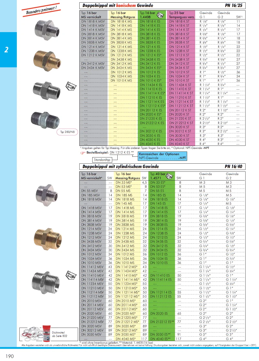This screenshot has width=259, height=361.
Task: Click the pile of sealing rings image
Action: (x=32, y=334)
